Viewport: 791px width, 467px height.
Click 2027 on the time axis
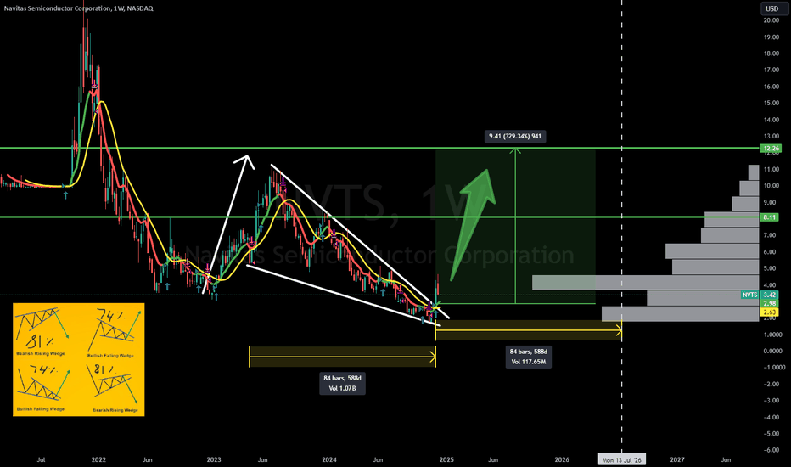677,460
